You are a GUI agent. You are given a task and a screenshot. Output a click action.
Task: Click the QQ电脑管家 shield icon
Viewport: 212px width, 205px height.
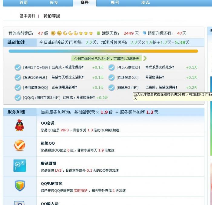pos(20,186)
